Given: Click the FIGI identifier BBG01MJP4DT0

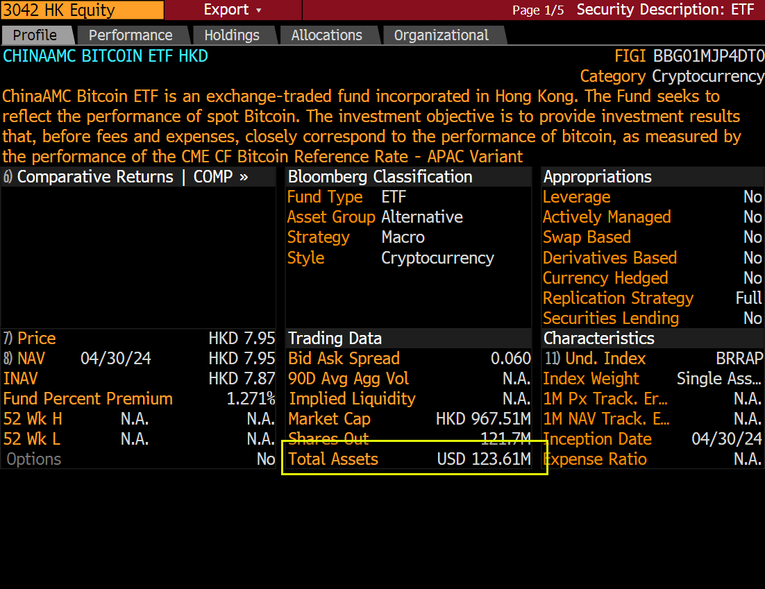Looking at the screenshot, I should (708, 56).
